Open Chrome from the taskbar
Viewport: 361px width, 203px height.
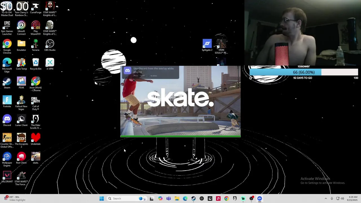(226, 198)
